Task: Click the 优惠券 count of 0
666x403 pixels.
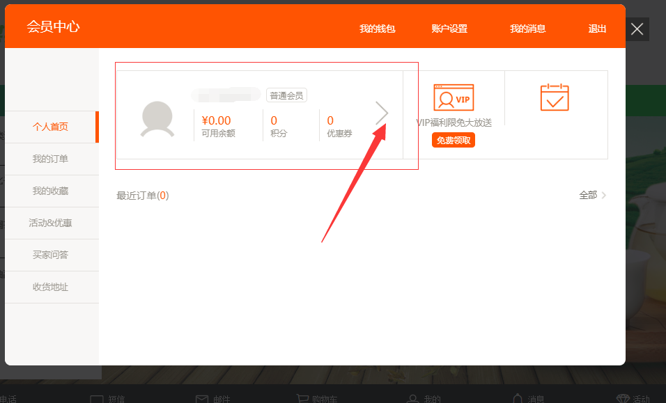Action: pos(330,121)
